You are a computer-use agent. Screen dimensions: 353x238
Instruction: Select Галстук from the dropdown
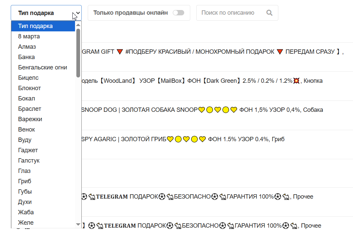click(29, 161)
